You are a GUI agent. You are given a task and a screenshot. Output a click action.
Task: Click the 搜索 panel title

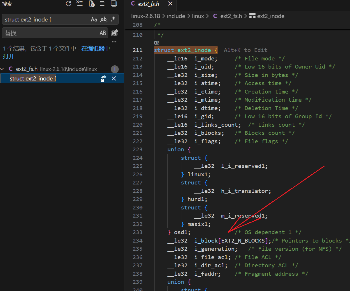(x=7, y=3)
